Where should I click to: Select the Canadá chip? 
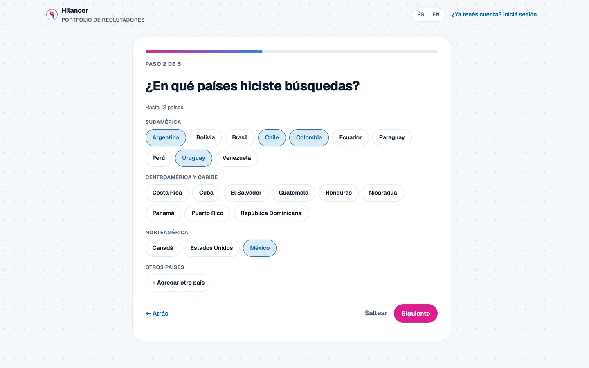pyautogui.click(x=163, y=248)
